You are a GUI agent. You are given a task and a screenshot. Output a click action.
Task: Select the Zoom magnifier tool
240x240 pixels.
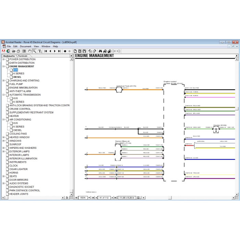tap(34, 51)
